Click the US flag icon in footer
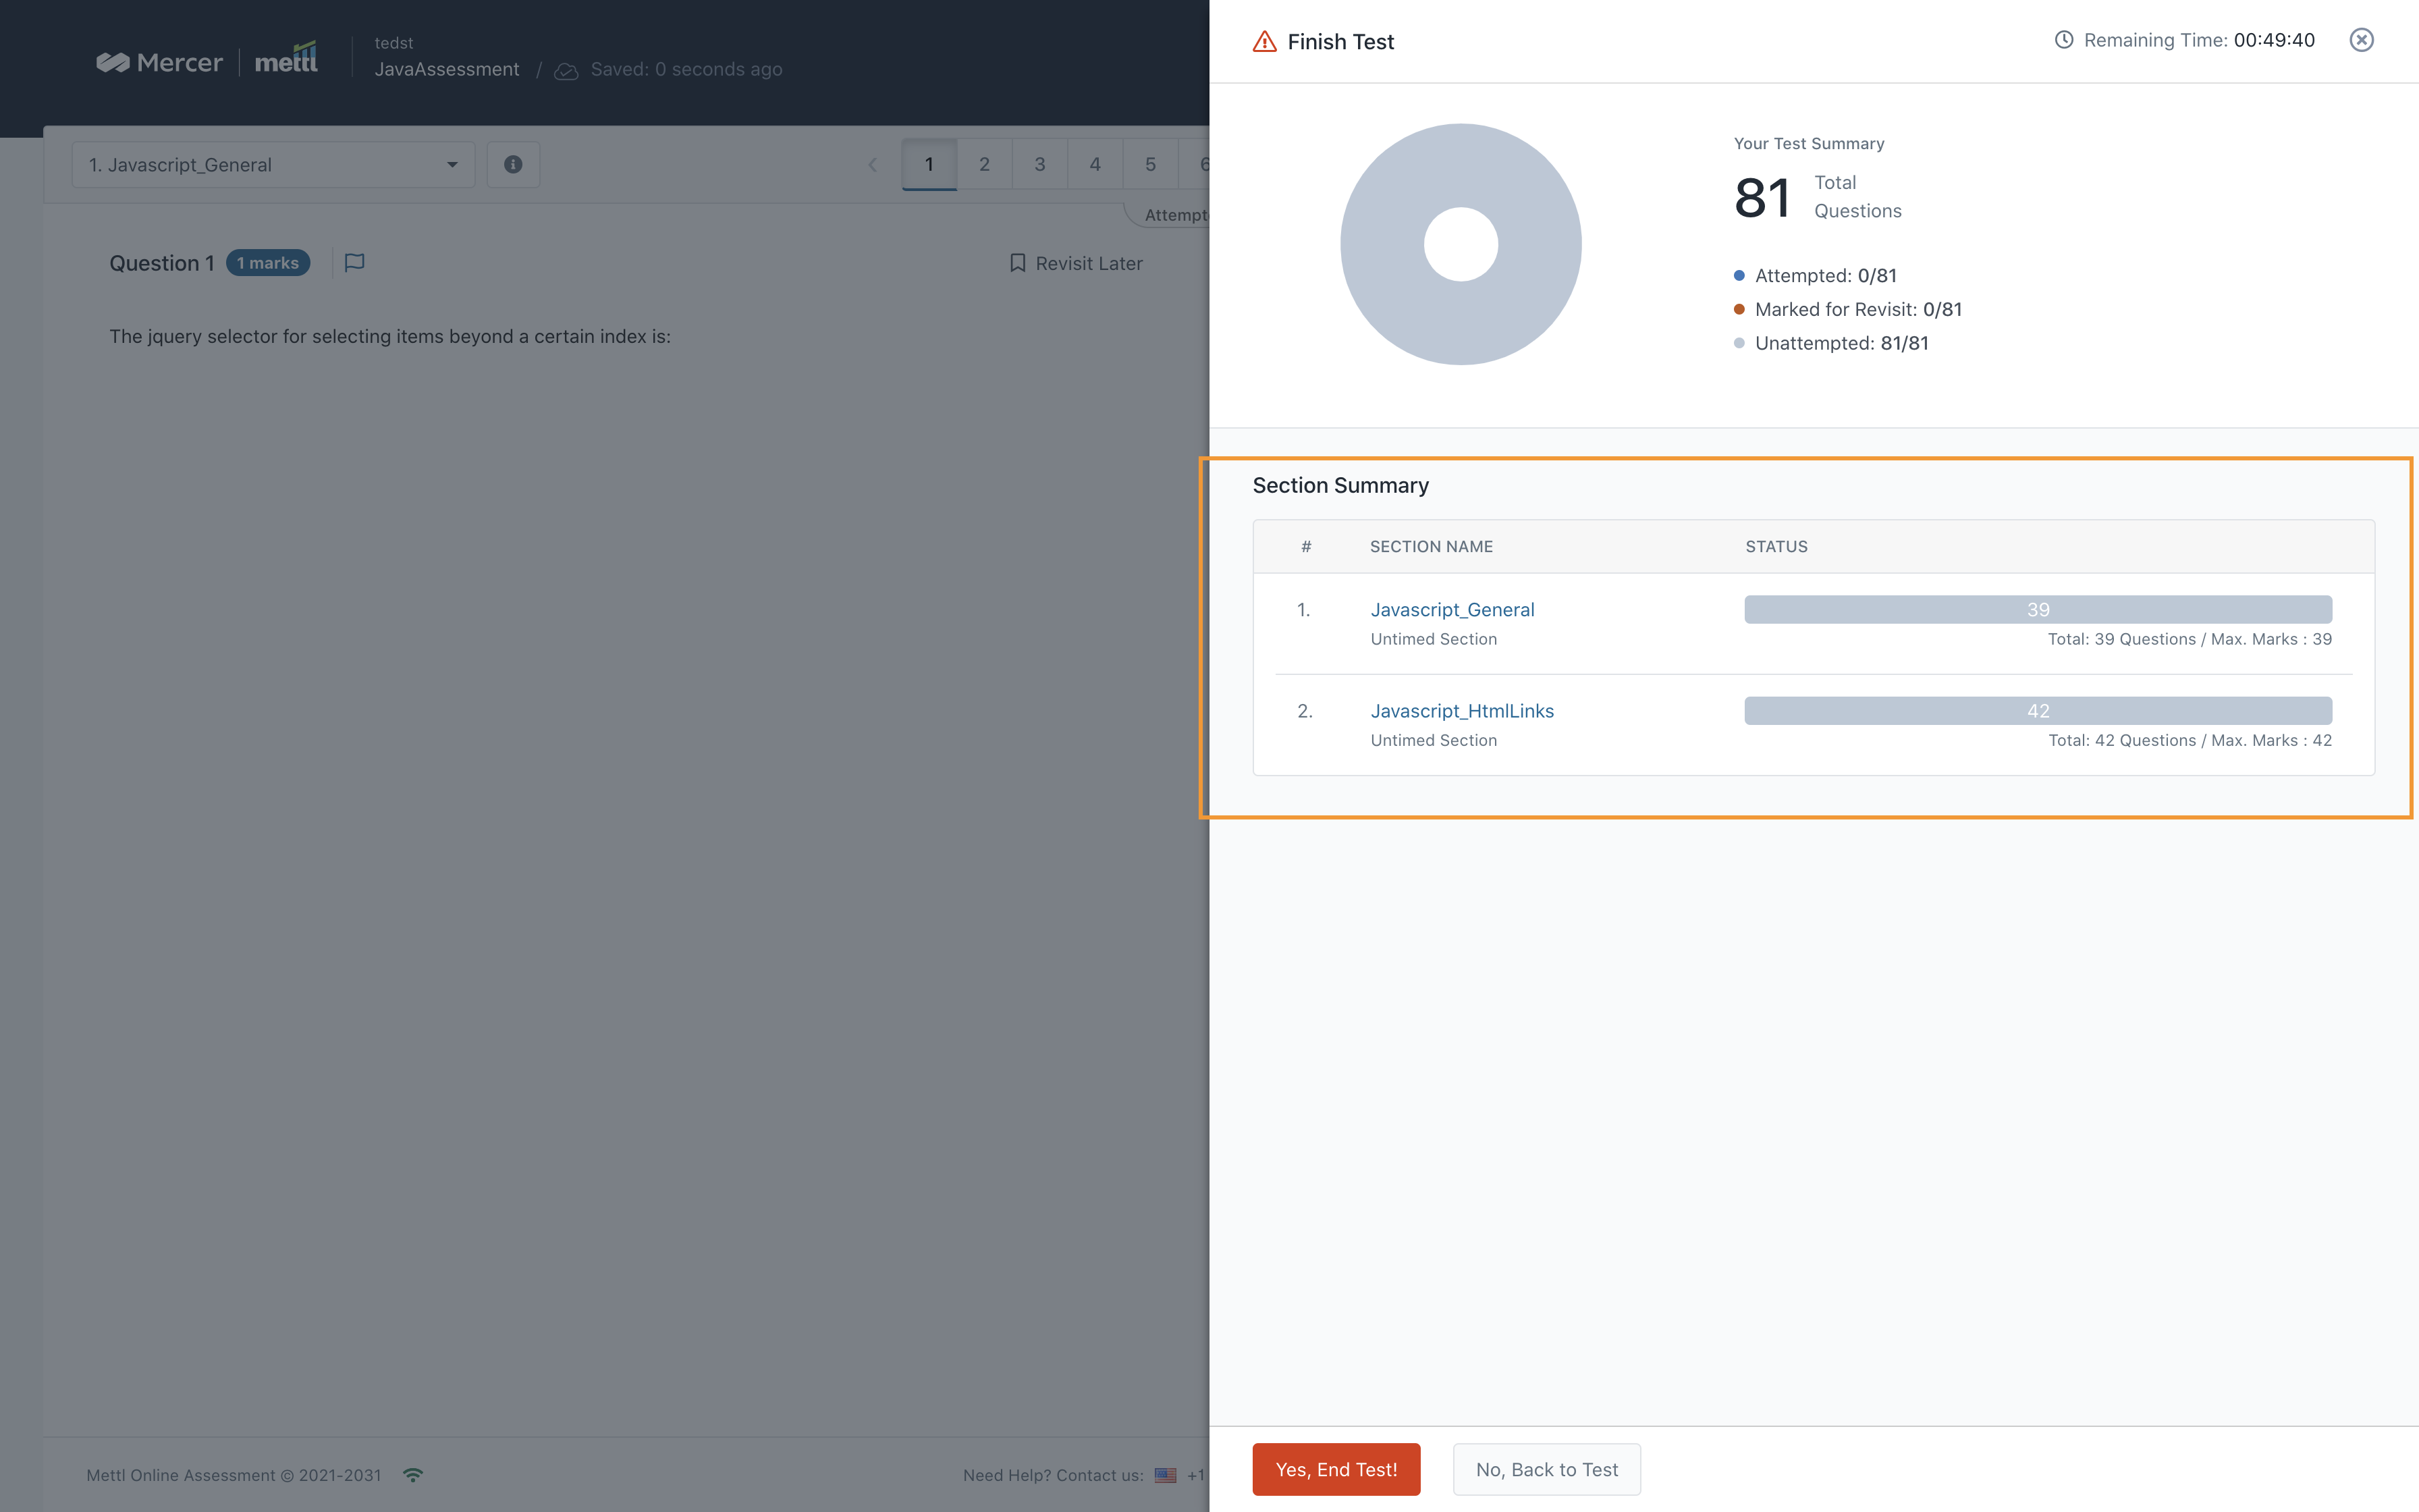This screenshot has height=1512, width=2419. click(x=1166, y=1475)
